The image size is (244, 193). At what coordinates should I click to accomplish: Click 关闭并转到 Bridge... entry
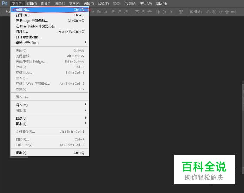50,61
